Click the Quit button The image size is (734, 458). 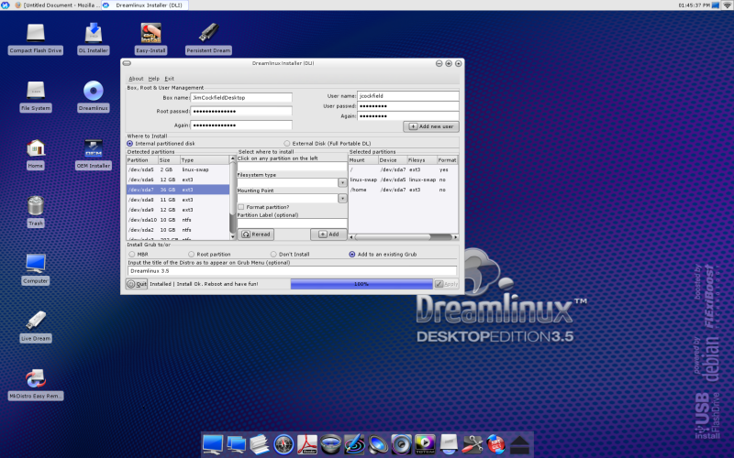click(137, 284)
